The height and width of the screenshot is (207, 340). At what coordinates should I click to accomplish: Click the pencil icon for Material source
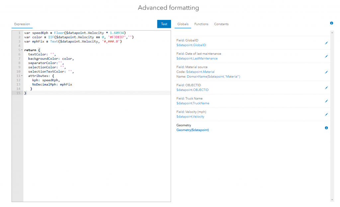click(x=326, y=72)
